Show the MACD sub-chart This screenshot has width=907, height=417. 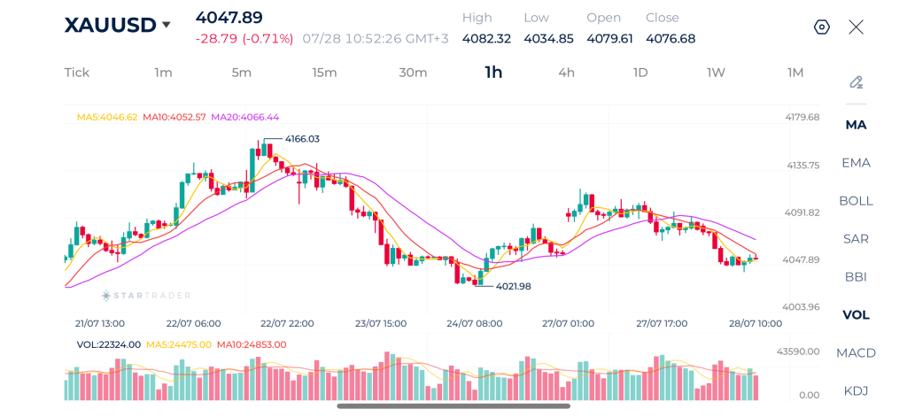coord(856,352)
